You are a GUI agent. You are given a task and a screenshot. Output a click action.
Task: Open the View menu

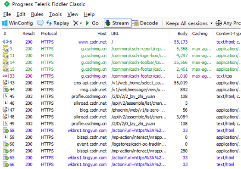[73, 14]
